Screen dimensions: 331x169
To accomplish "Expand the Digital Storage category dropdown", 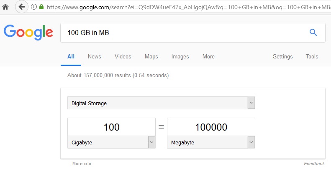I will tap(161, 103).
